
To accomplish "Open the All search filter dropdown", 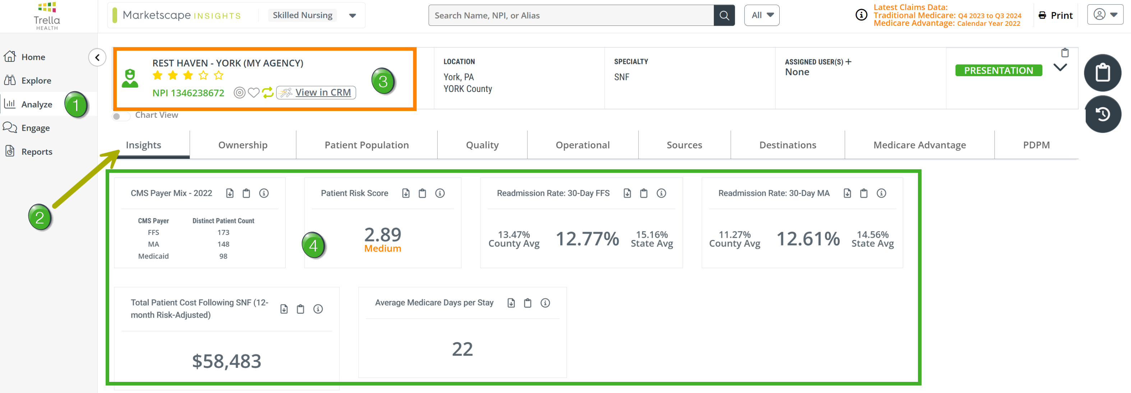I will [x=762, y=15].
